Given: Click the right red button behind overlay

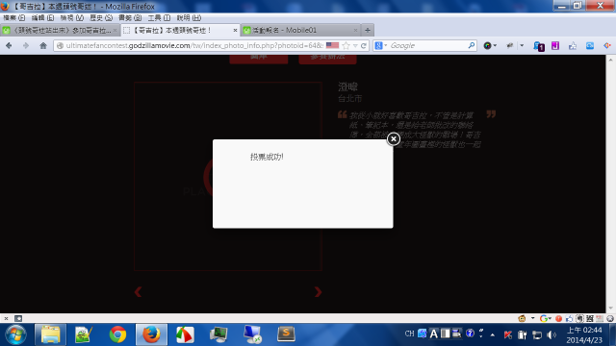Looking at the screenshot, I should [327, 59].
